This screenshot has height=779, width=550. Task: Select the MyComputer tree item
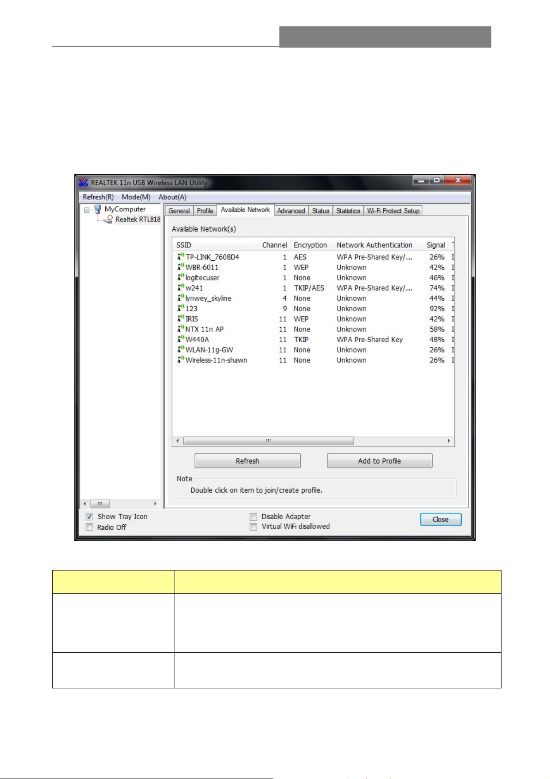125,209
